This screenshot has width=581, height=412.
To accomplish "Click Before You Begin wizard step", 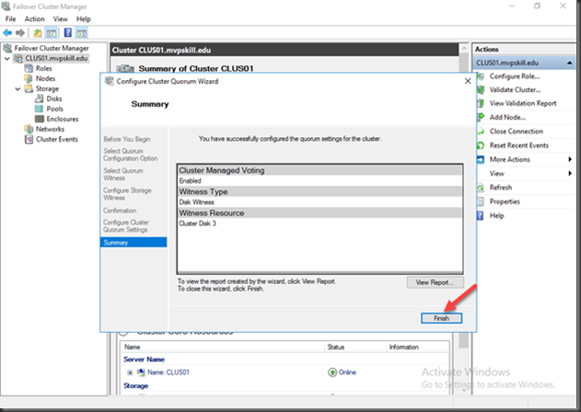I will click(127, 139).
